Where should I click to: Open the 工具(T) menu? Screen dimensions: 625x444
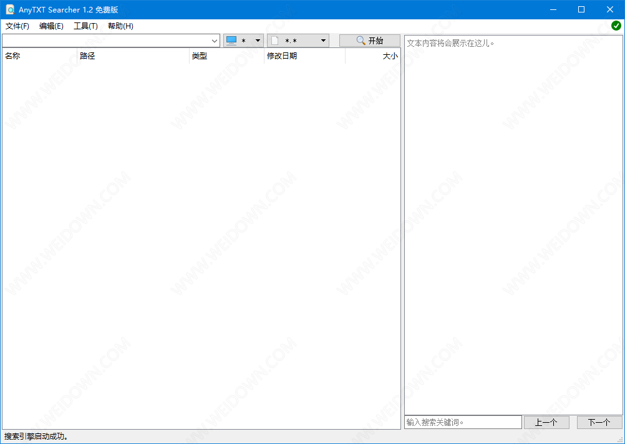pyautogui.click(x=85, y=26)
